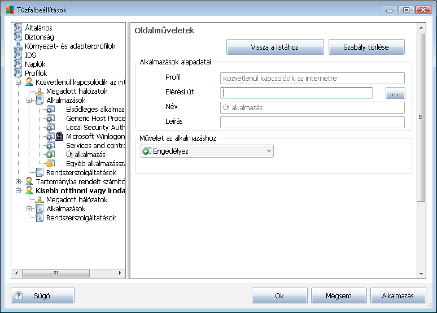Click the user icon of Tartományba rendelt számítógép
This screenshot has width=437, height=313.
coord(29,181)
